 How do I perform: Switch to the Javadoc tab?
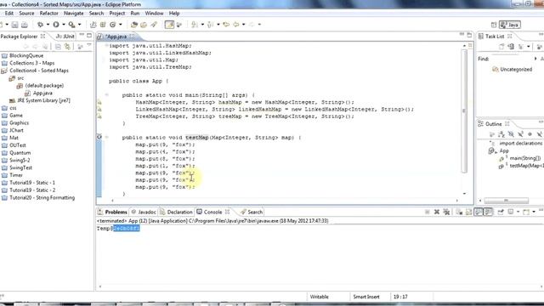144,212
